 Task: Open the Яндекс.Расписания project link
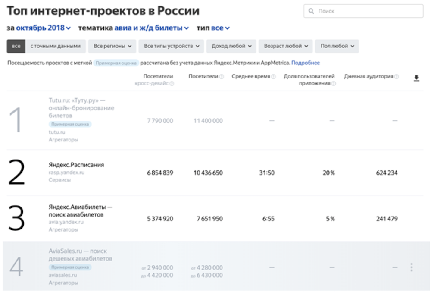click(x=76, y=165)
